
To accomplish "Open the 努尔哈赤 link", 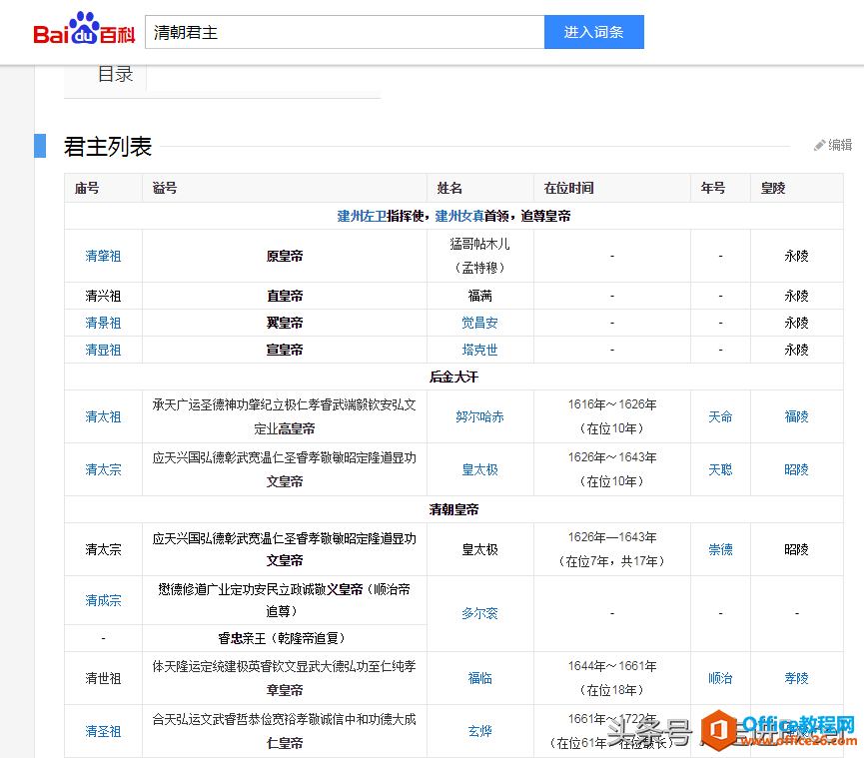I will click(479, 417).
